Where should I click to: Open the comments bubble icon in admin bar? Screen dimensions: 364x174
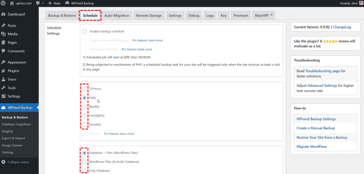click(38, 3)
